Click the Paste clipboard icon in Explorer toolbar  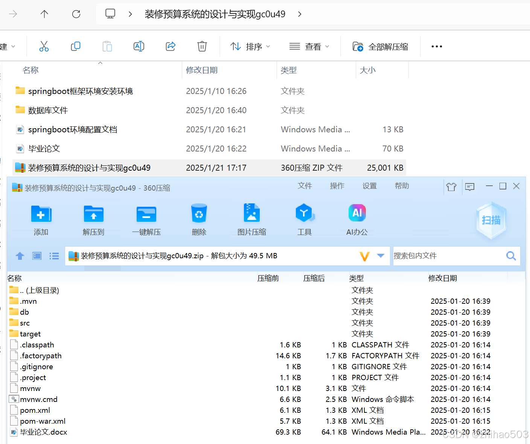(x=107, y=46)
